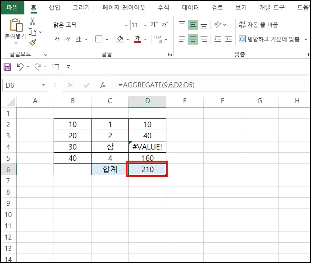The image size is (311, 263).
Task: Expand the copy options arrow
Action: tap(40, 32)
